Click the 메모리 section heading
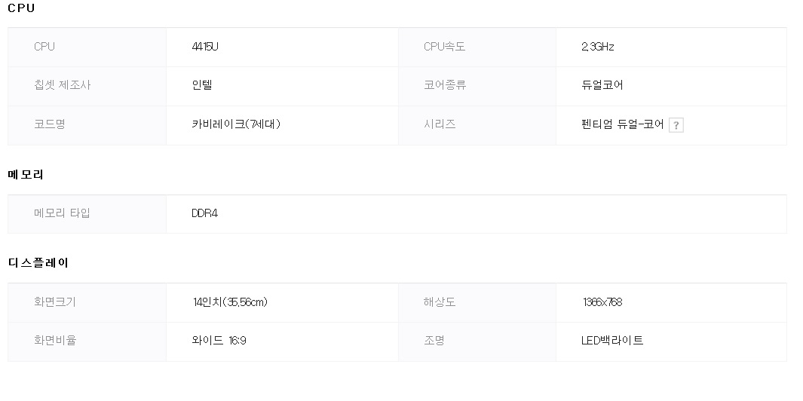The width and height of the screenshot is (803, 401). (26, 175)
